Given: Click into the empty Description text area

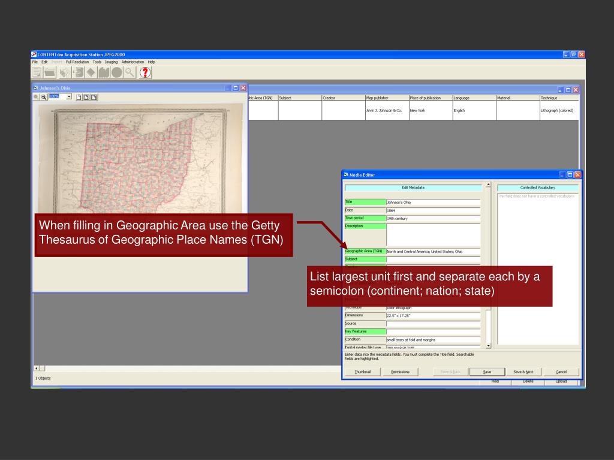Looking at the screenshot, I should point(433,235).
